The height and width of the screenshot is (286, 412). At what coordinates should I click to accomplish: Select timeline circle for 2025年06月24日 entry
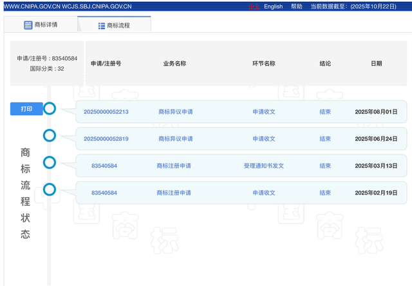pyautogui.click(x=50, y=135)
